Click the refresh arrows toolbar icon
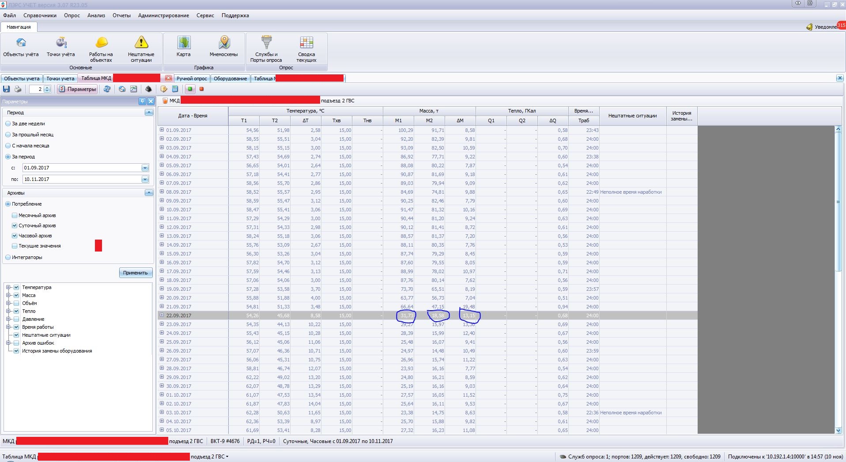Screen dimensions: 846x462 (107, 89)
